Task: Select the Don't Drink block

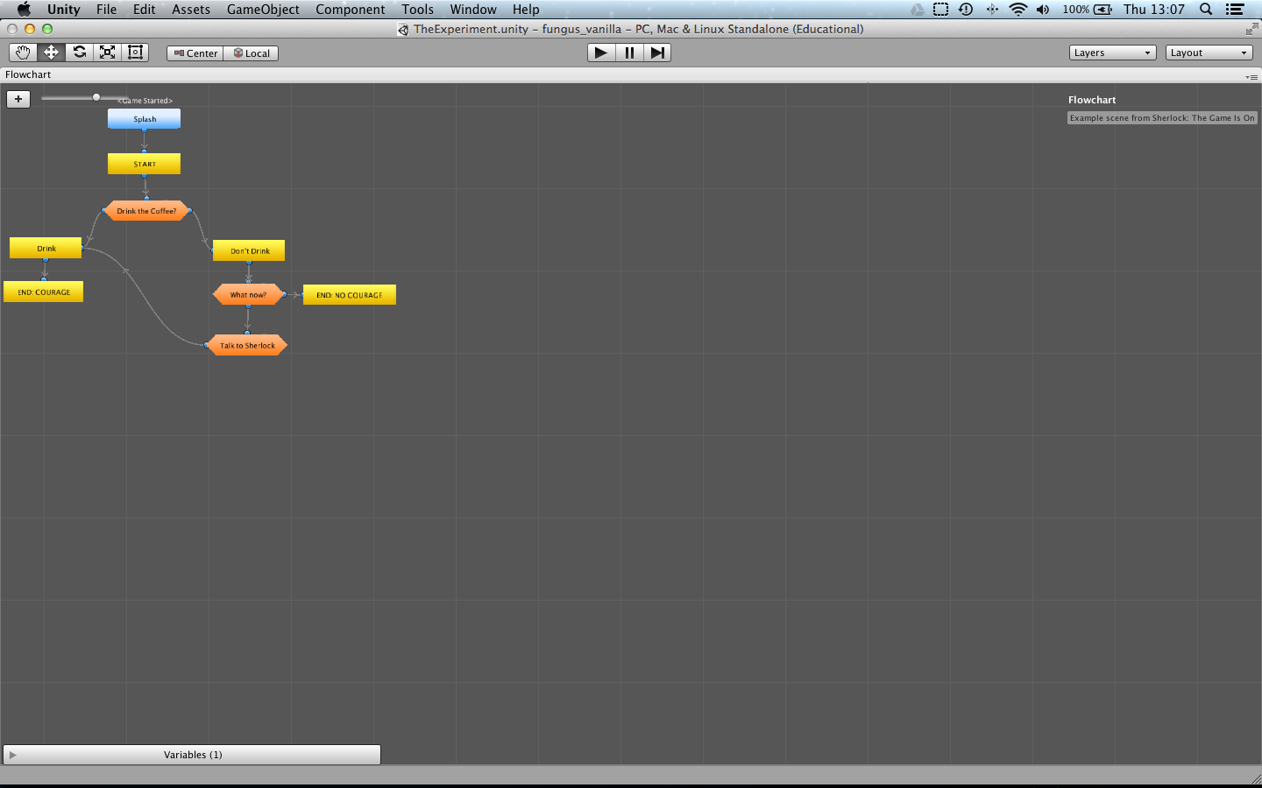Action: [x=249, y=250]
